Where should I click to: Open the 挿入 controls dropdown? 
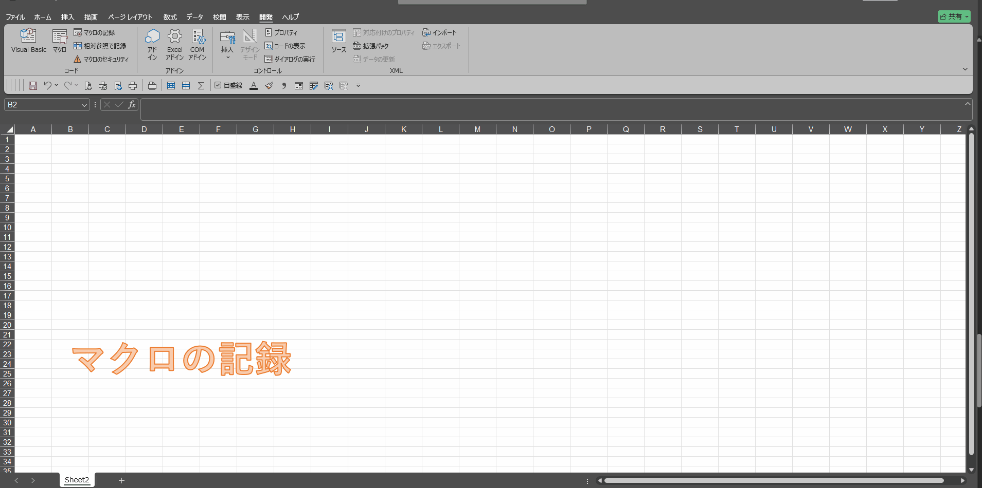(227, 44)
